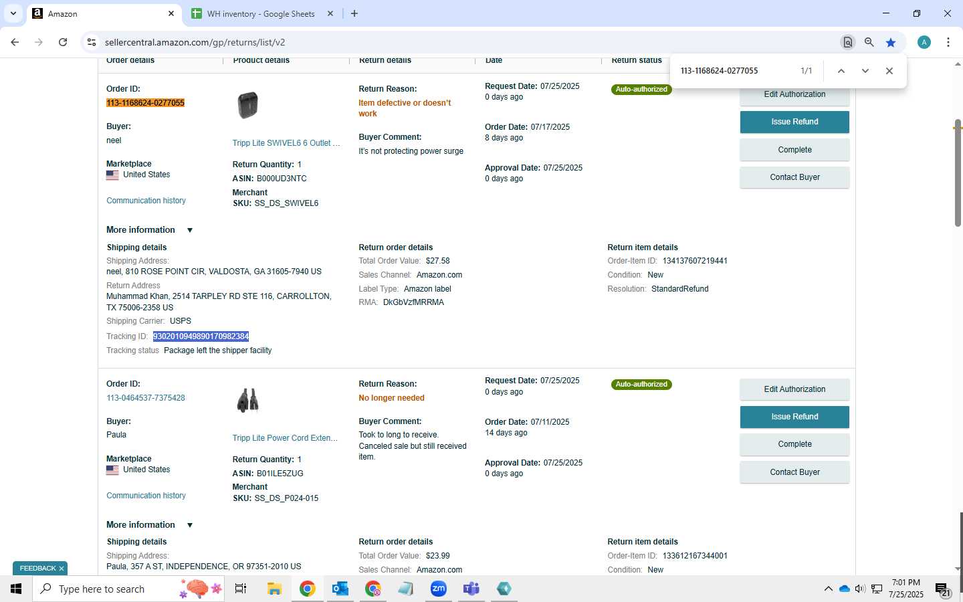Click SKU SS_DS_P024-015

coord(286,498)
